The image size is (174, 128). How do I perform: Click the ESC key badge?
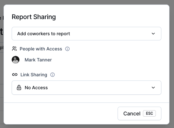pyautogui.click(x=149, y=113)
